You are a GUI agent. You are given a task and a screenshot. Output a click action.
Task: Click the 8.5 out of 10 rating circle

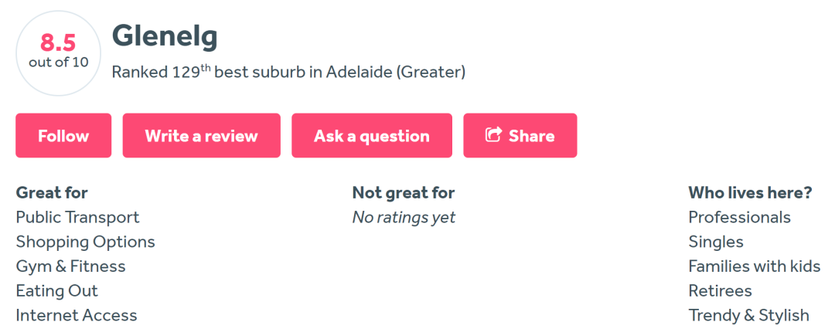(59, 53)
